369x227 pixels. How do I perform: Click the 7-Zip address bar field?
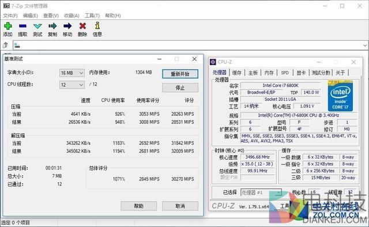click(188, 45)
